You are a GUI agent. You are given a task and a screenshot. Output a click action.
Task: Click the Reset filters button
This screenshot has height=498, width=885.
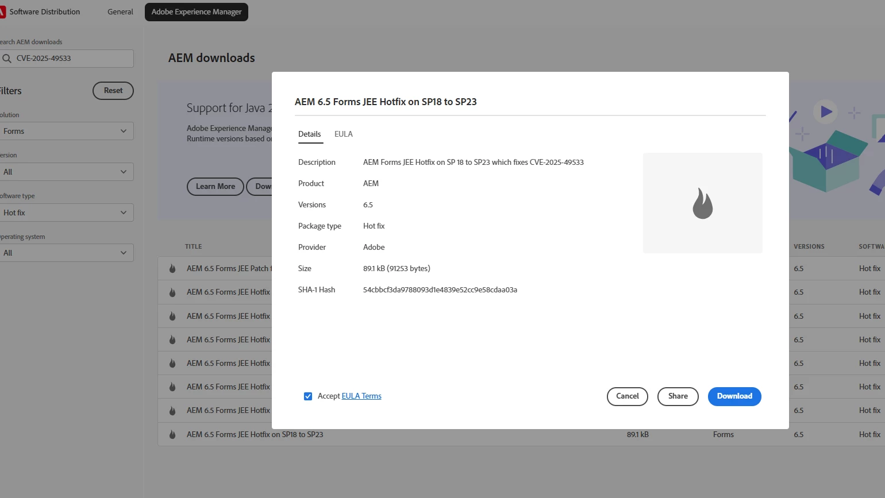coord(113,91)
